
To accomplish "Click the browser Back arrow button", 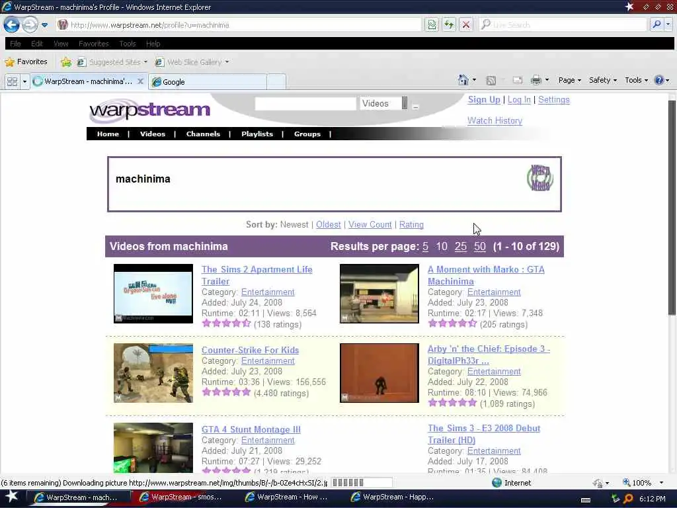I will (12, 24).
